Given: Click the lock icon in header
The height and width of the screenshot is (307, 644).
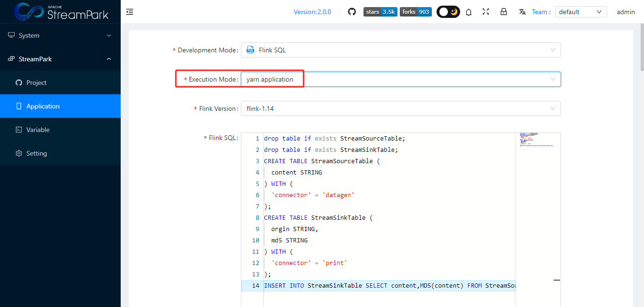Looking at the screenshot, I should click(504, 12).
